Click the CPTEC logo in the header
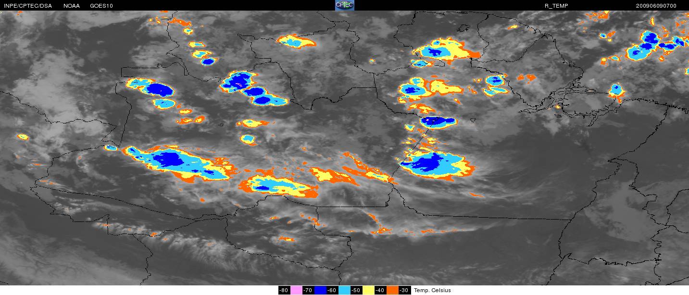This screenshot has height=295, width=689. (344, 5)
